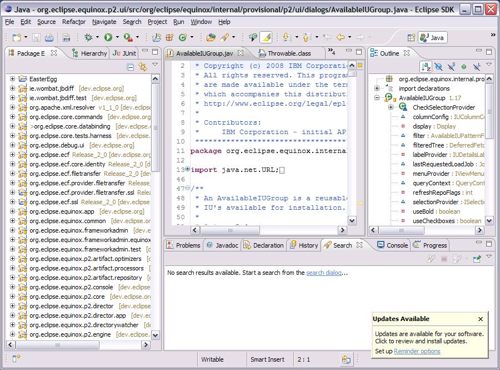Collapse All in Package Explorer

point(130,67)
